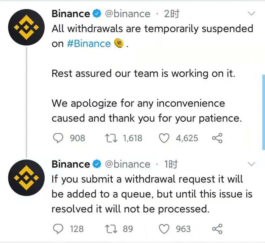The width and height of the screenshot is (265, 243).
Task: Like the withdrawal queue tweet
Action: (164, 229)
